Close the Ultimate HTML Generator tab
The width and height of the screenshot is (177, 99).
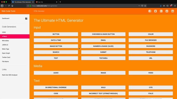[x=33, y=2]
